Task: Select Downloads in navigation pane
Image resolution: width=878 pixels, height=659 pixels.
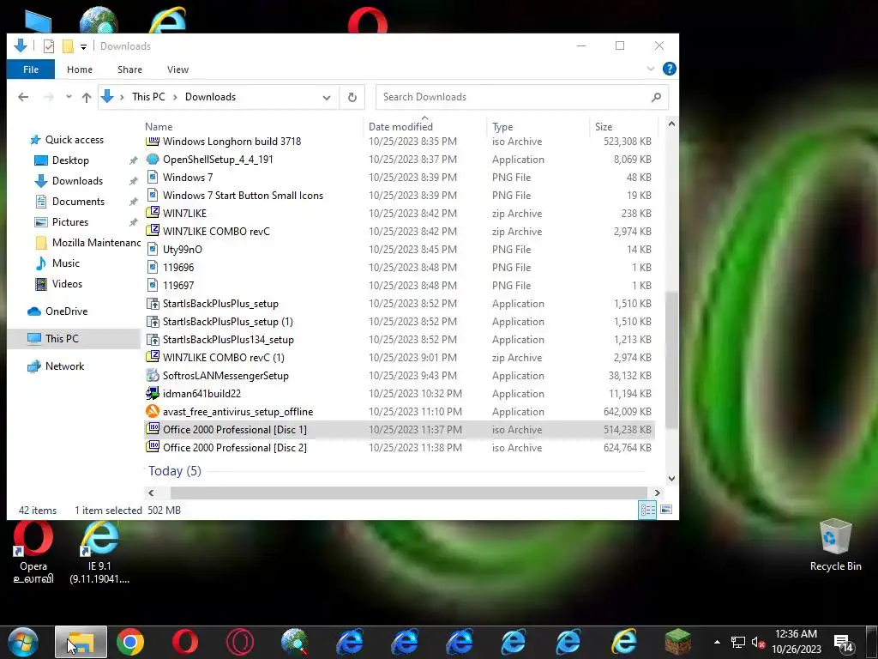Action: coord(77,181)
